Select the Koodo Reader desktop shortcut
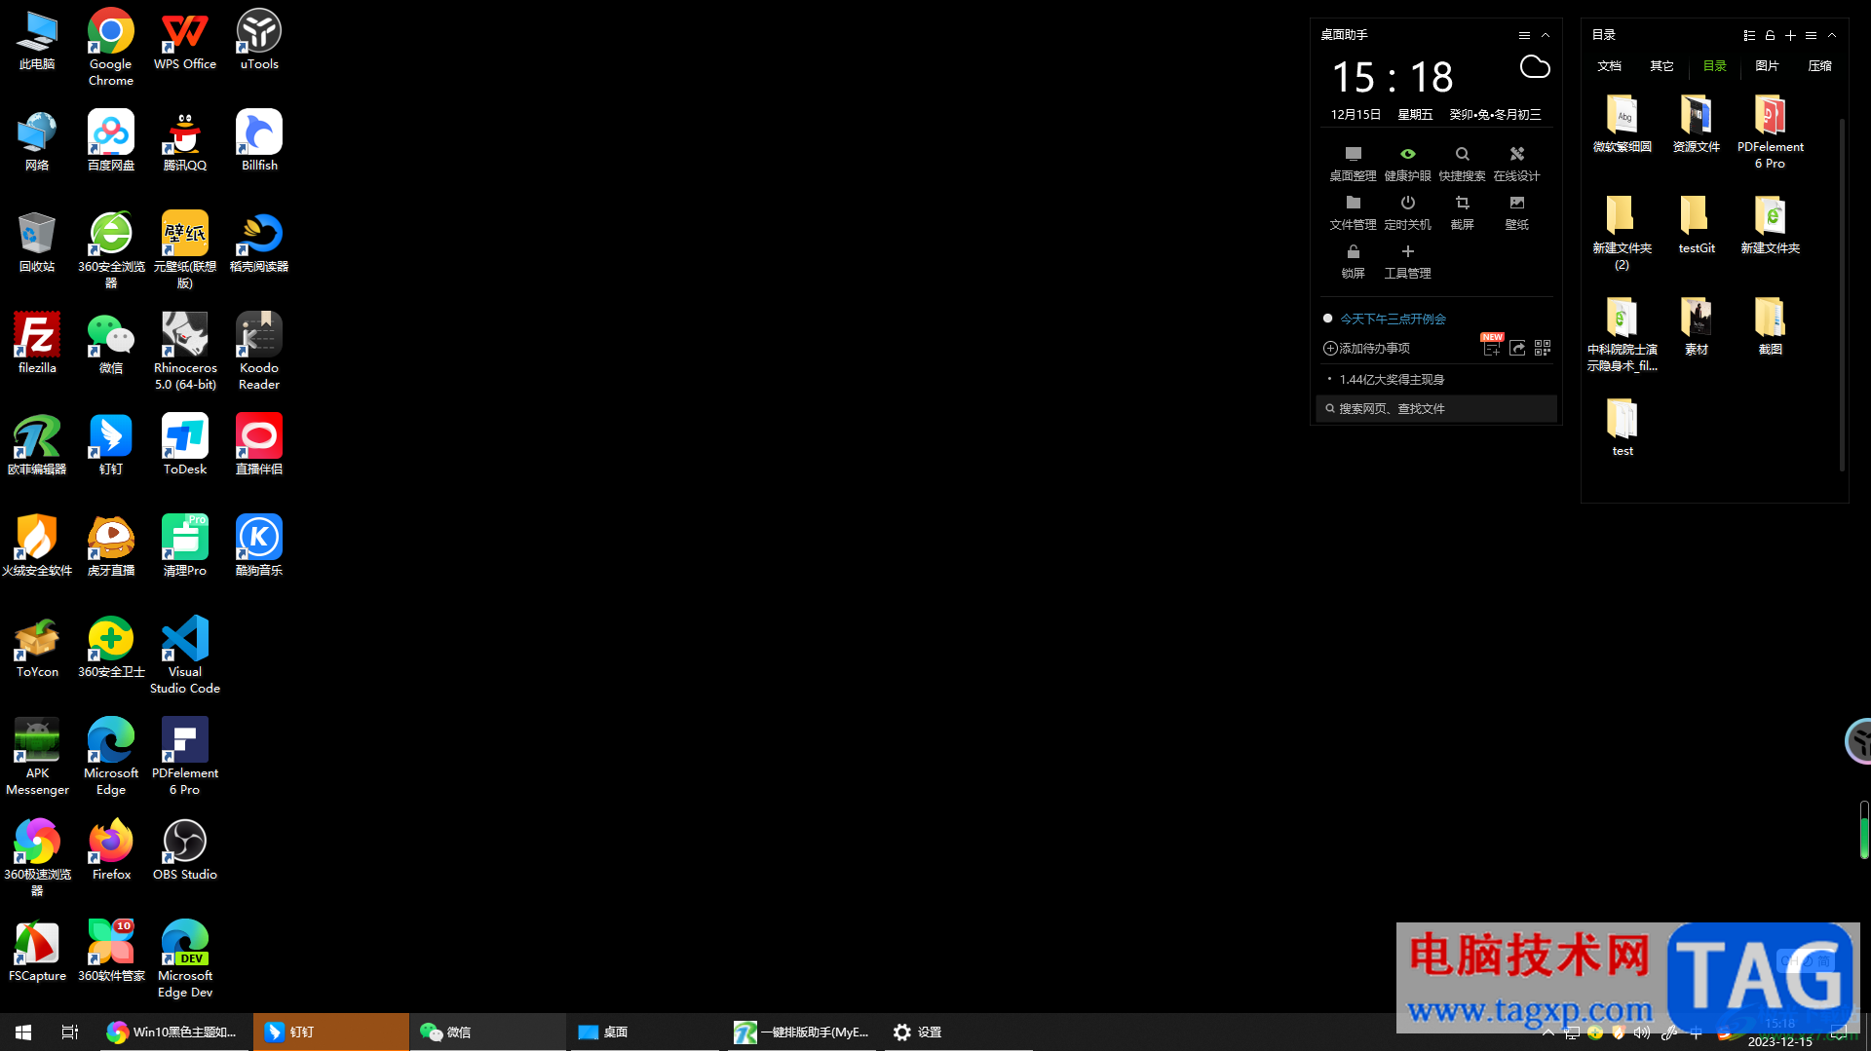This screenshot has width=1871, height=1051. pos(259,352)
